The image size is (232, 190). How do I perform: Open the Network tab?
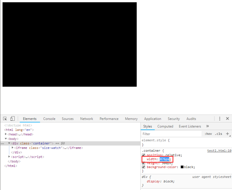[x=86, y=119]
